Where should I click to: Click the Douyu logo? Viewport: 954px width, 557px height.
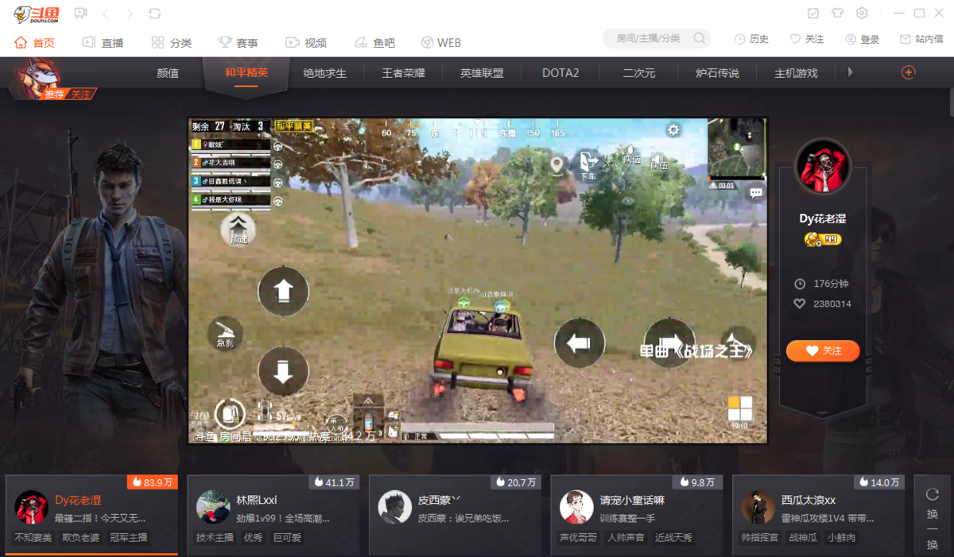pyautogui.click(x=37, y=14)
